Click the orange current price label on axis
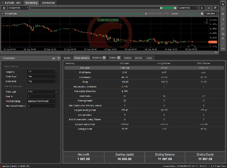This screenshot has width=227, height=168. [x=212, y=42]
